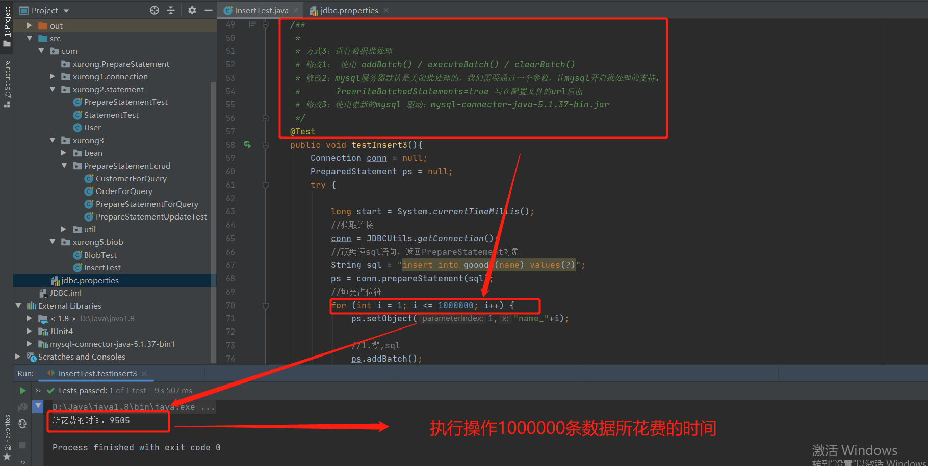The width and height of the screenshot is (928, 466).
Task: Click JDBCUtils.getConnection() on line 65
Action: click(430, 238)
